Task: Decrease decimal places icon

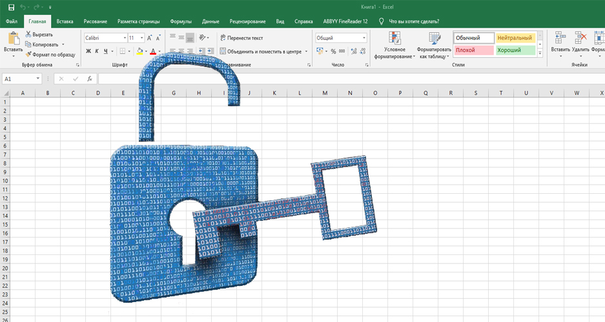Action: tap(363, 51)
